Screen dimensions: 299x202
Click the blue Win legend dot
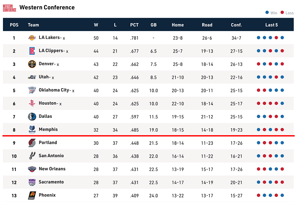tap(267, 12)
